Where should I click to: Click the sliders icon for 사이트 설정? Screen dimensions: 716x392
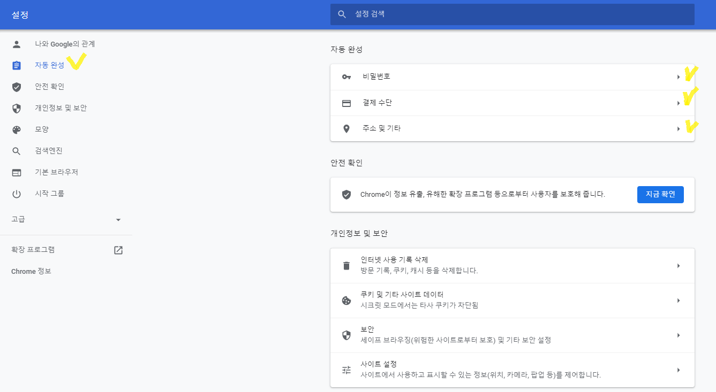[346, 370]
